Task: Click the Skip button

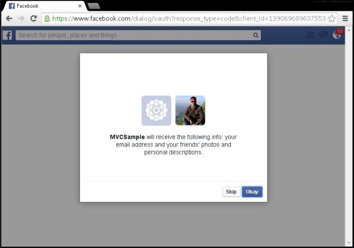Action: coord(231,191)
